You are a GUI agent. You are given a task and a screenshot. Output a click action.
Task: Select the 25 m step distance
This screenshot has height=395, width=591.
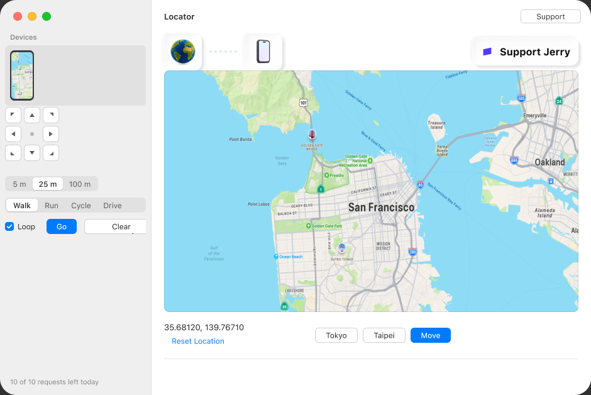pos(48,184)
